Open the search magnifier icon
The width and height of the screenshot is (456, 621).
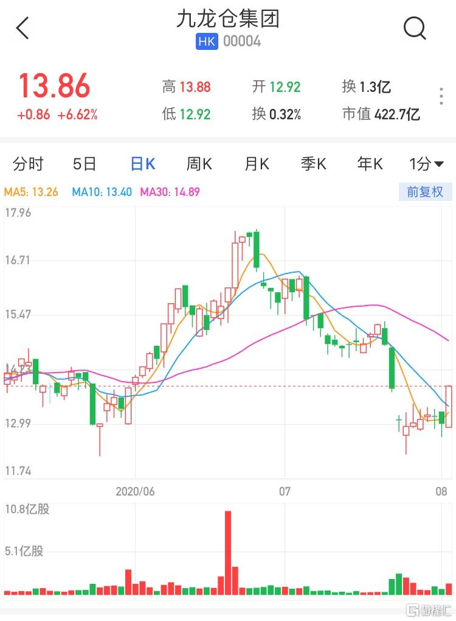click(x=415, y=28)
